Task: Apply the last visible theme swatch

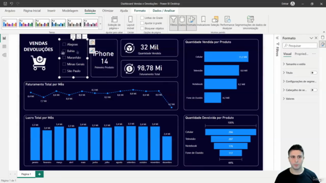Action: pos(91,23)
